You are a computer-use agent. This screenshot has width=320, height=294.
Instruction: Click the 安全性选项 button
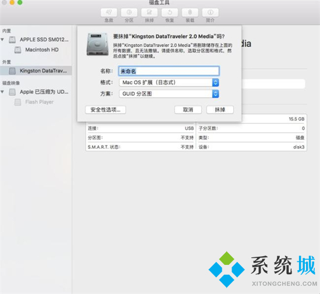tap(105, 110)
